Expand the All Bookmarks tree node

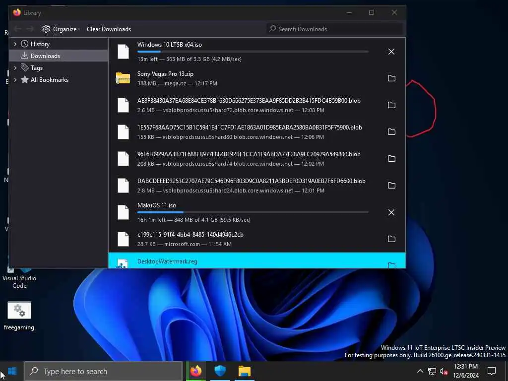15,80
